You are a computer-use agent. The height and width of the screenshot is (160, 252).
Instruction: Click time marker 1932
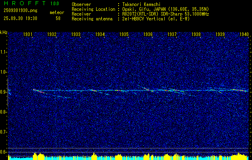[52, 34]
